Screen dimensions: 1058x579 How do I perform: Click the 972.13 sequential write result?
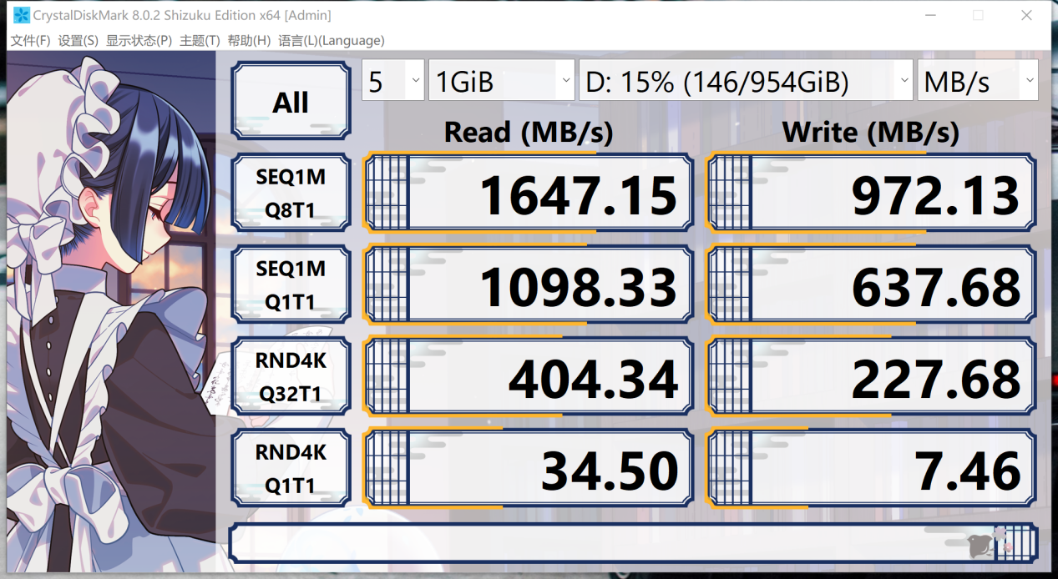coord(872,193)
